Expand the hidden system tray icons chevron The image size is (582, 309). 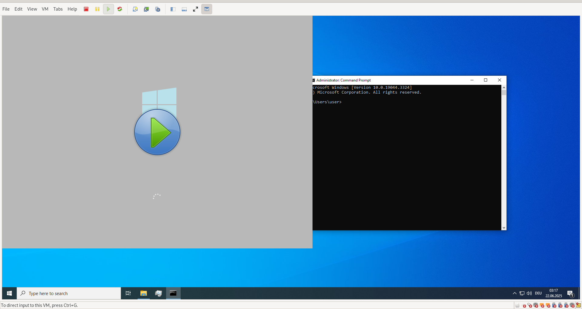(514, 293)
